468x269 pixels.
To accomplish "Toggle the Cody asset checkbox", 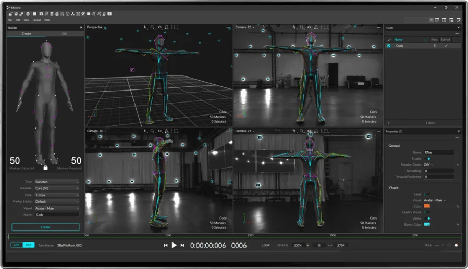I will [x=389, y=46].
